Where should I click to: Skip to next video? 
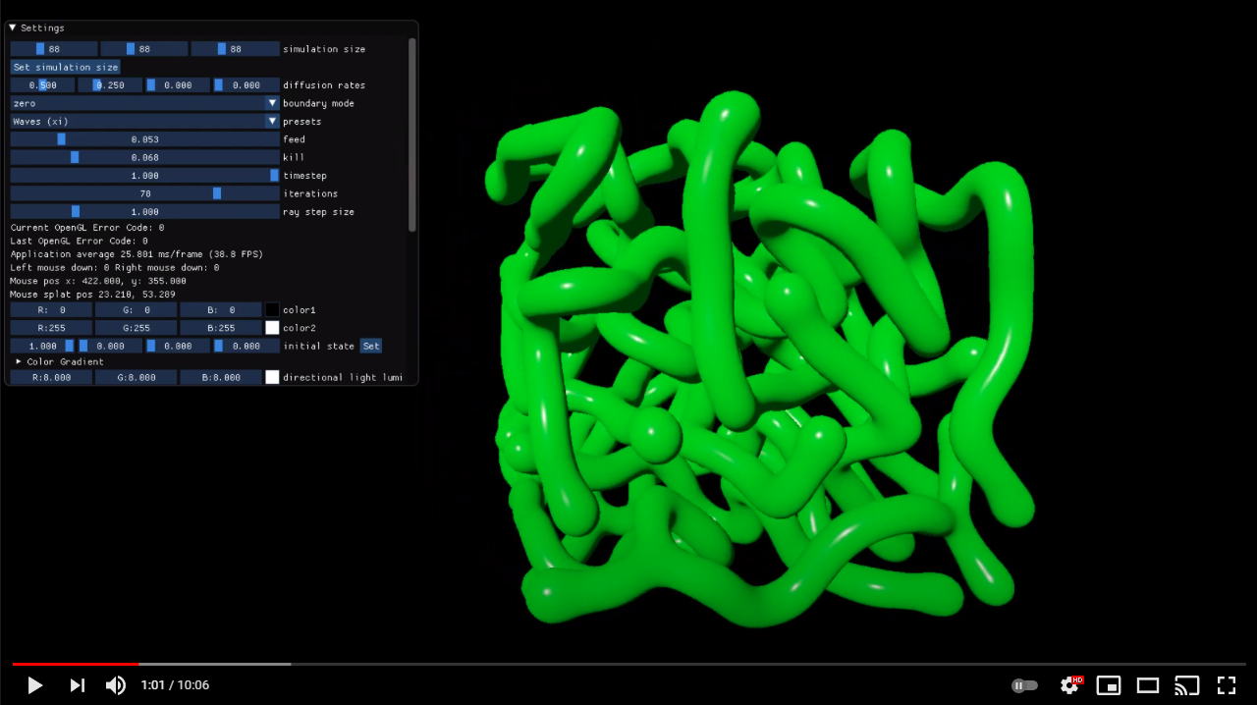coord(78,685)
